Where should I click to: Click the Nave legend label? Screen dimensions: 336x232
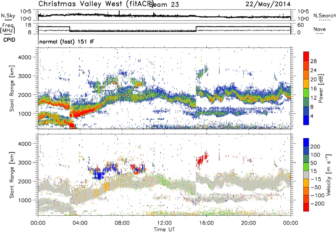pyautogui.click(x=320, y=29)
